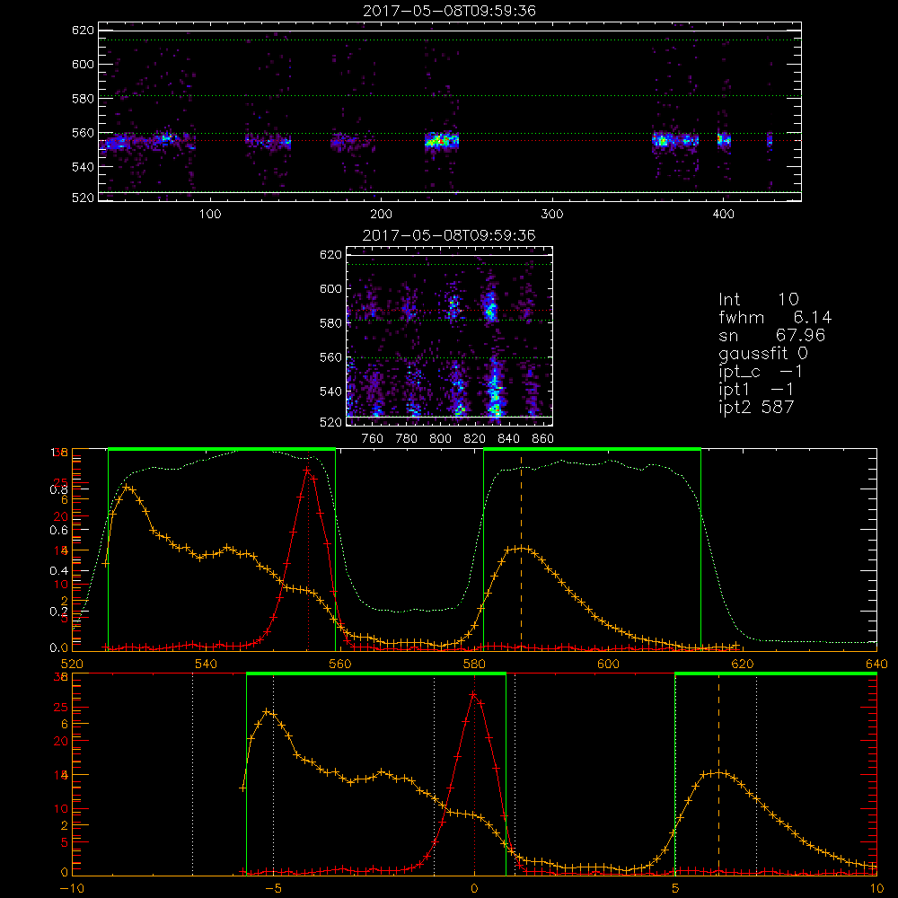898x898 pixels.
Task: Click the orange curve peak near -5 on bottom plot
Action: 267,712
